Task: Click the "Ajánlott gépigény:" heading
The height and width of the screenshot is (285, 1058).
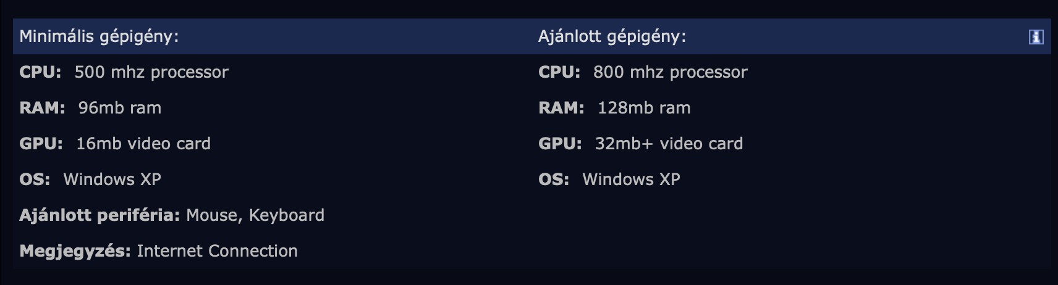Action: point(612,36)
